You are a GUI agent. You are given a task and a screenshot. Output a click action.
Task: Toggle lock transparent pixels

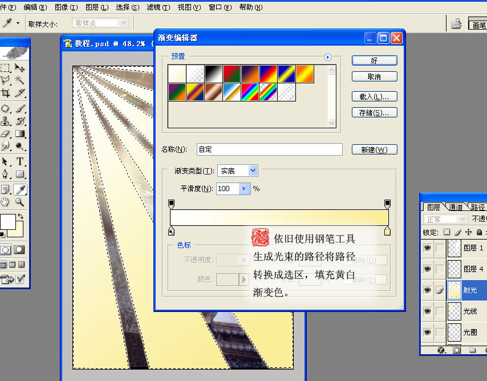click(x=447, y=232)
